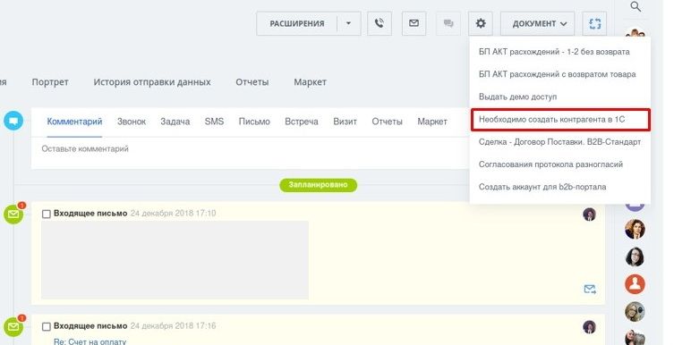Tick checkbox of 17:16 incoming letter
Image resolution: width=691 pixels, height=345 pixels.
coord(47,326)
